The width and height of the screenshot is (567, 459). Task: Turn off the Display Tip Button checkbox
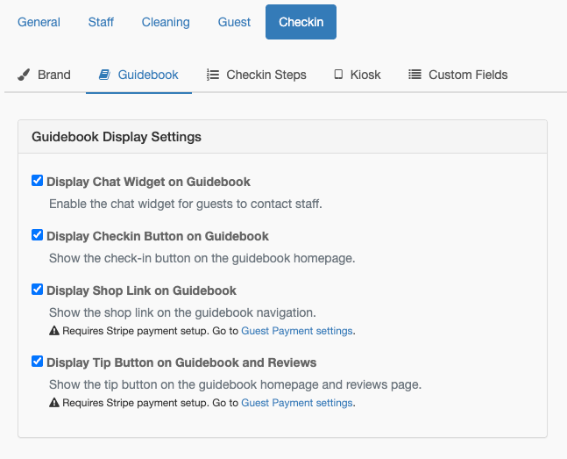[38, 362]
